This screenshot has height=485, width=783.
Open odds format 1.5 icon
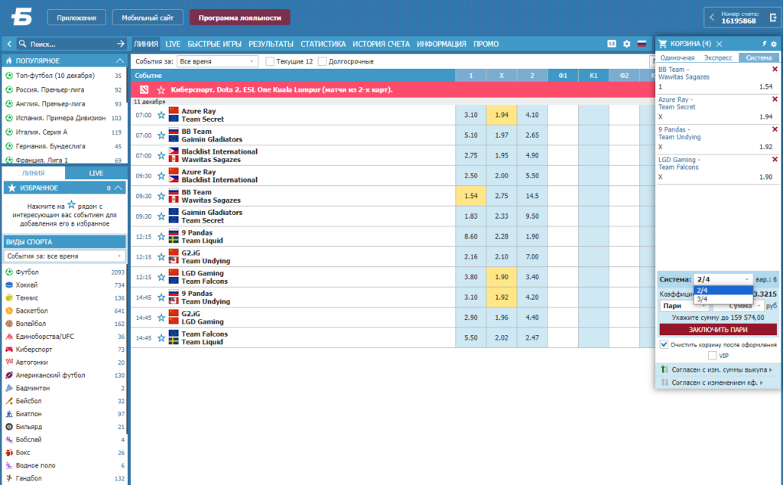pyautogui.click(x=612, y=44)
